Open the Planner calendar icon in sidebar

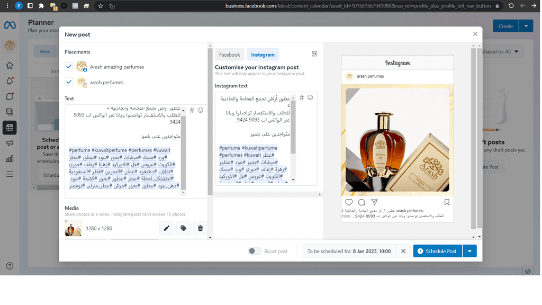click(10, 128)
